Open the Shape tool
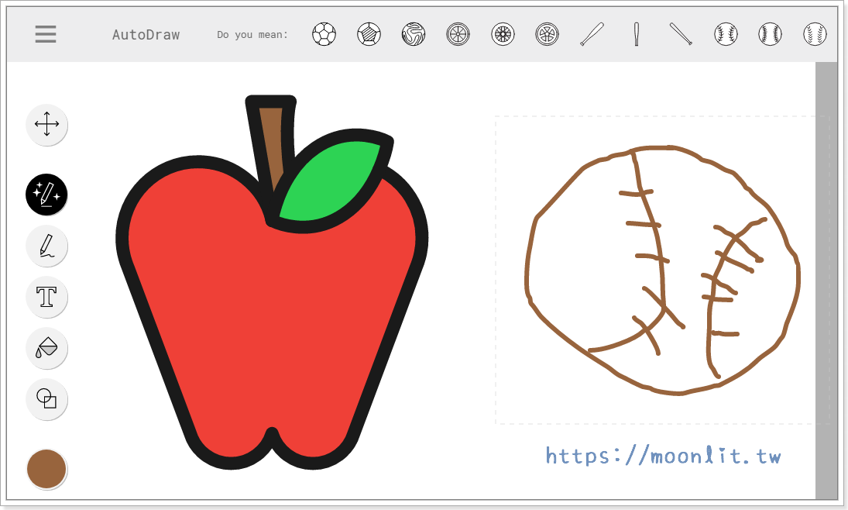Screen dimensions: 848x510 pos(47,399)
